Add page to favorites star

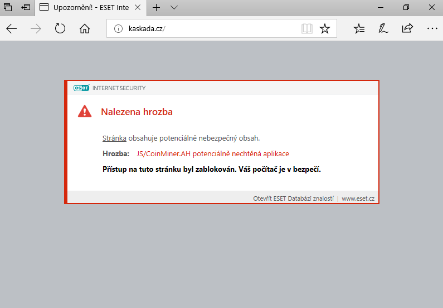(325, 28)
